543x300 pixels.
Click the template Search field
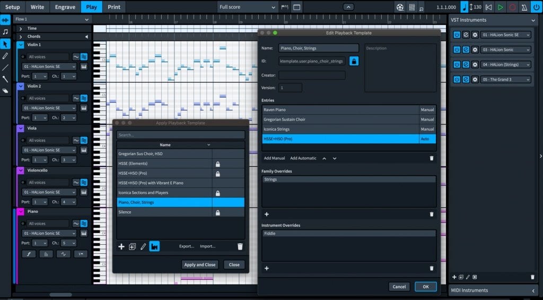180,135
